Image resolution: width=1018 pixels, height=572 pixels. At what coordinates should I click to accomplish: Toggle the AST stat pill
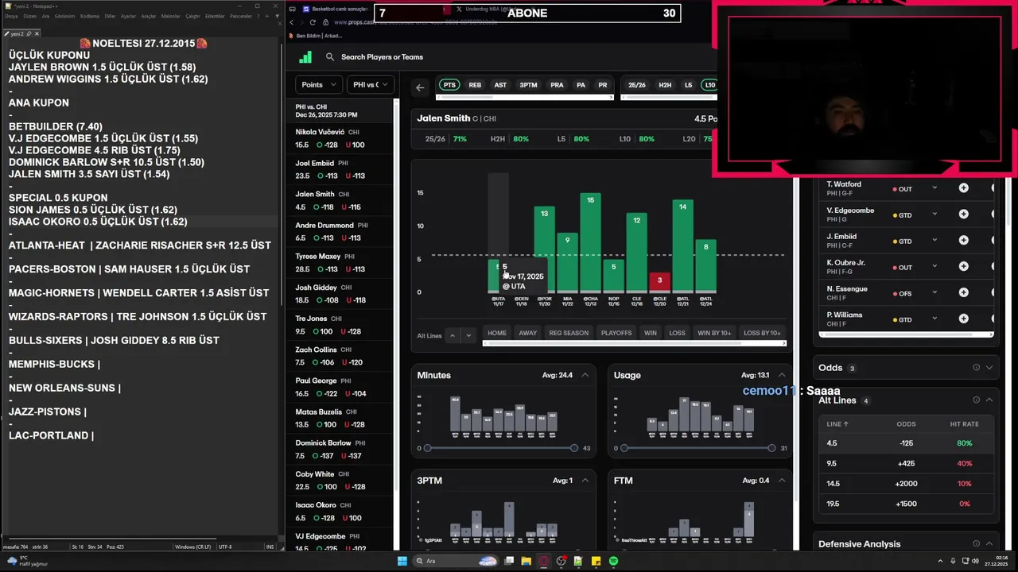[500, 85]
